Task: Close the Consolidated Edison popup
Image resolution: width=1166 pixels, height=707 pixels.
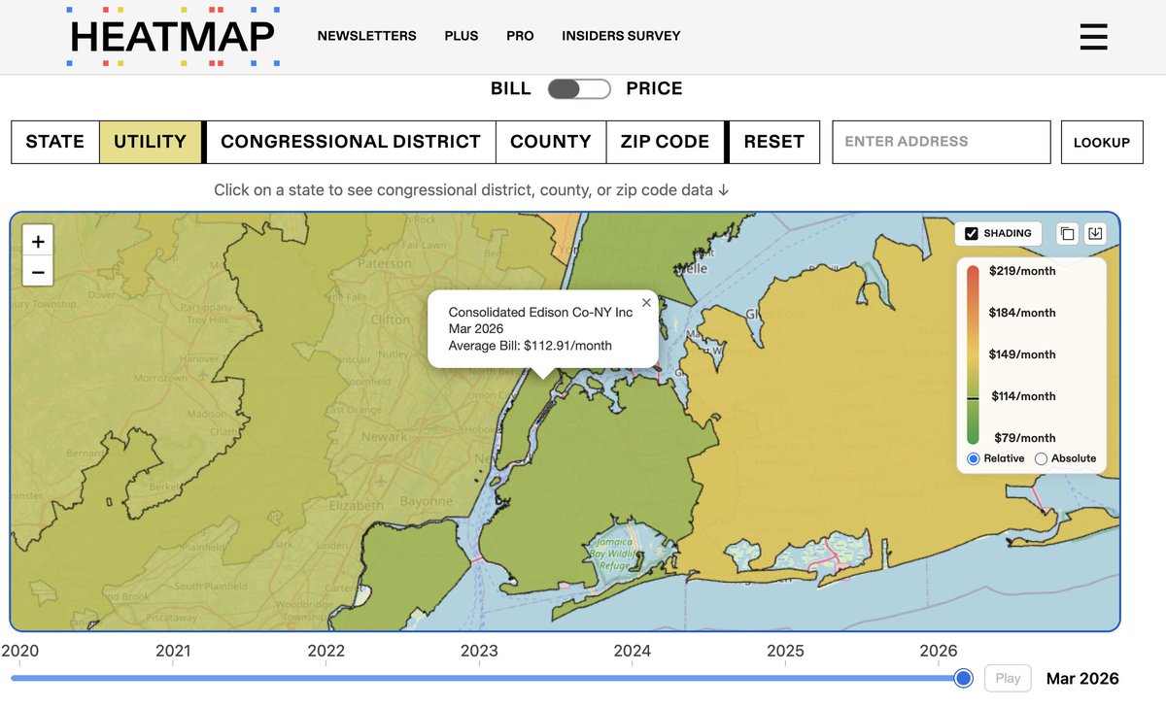Action: click(646, 302)
